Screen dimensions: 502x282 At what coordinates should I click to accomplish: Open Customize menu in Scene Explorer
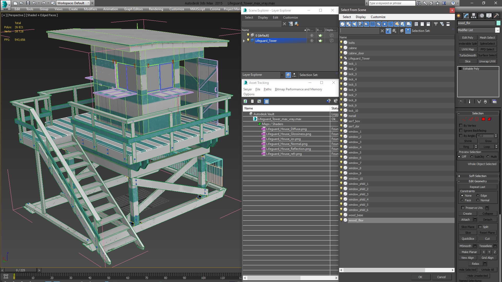(290, 17)
